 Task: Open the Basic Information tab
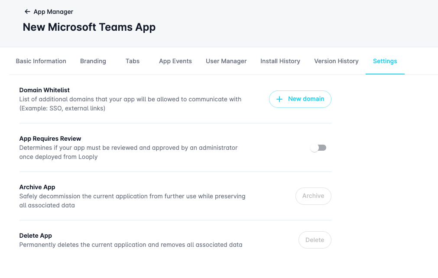pyautogui.click(x=41, y=61)
